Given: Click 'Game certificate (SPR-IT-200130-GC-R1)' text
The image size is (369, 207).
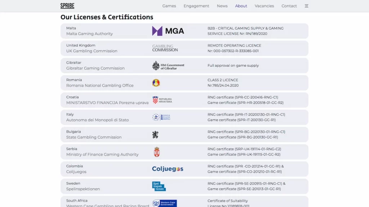Looking at the screenshot, I should coord(241,120).
